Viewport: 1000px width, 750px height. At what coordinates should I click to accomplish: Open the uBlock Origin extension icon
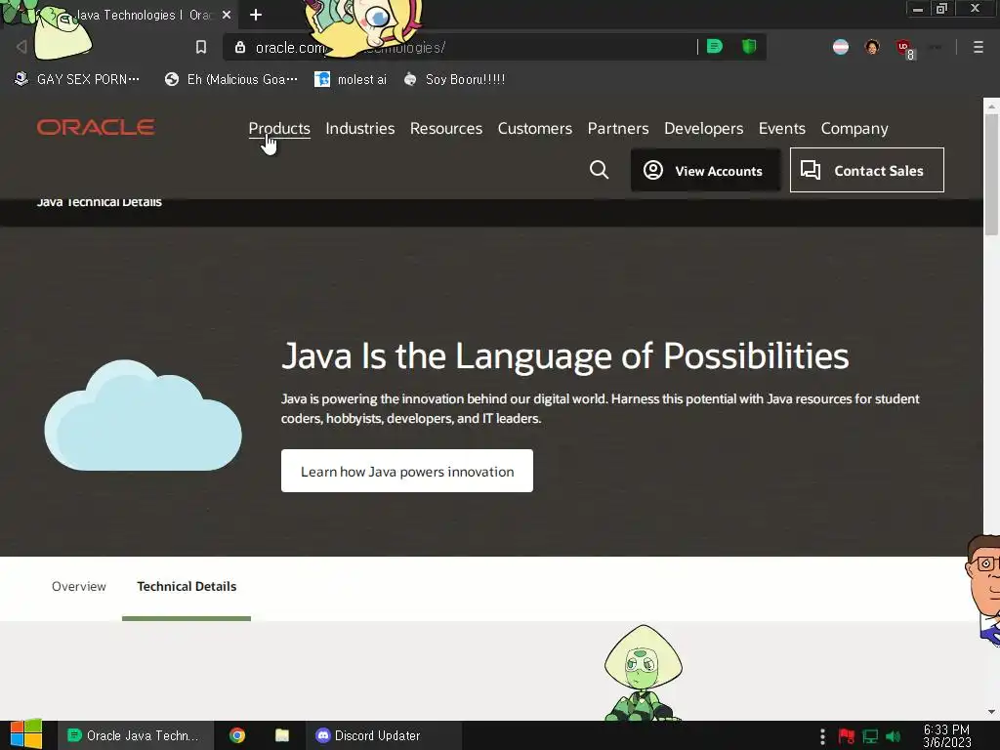tap(903, 47)
